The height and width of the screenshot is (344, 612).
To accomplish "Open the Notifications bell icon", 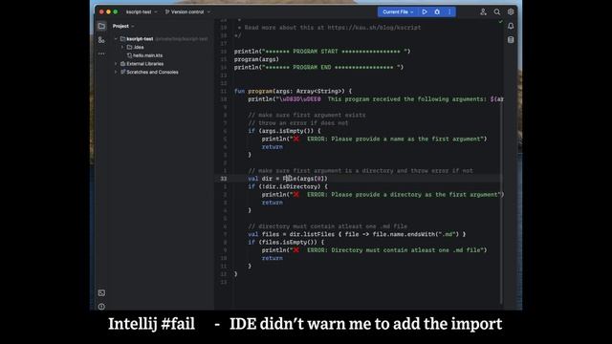I will pos(511,26).
